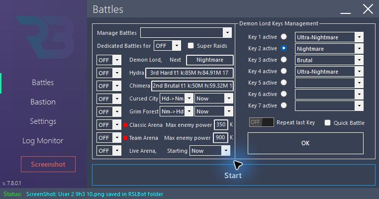Open the Grim Forest OFF dropdown

pyautogui.click(x=109, y=112)
